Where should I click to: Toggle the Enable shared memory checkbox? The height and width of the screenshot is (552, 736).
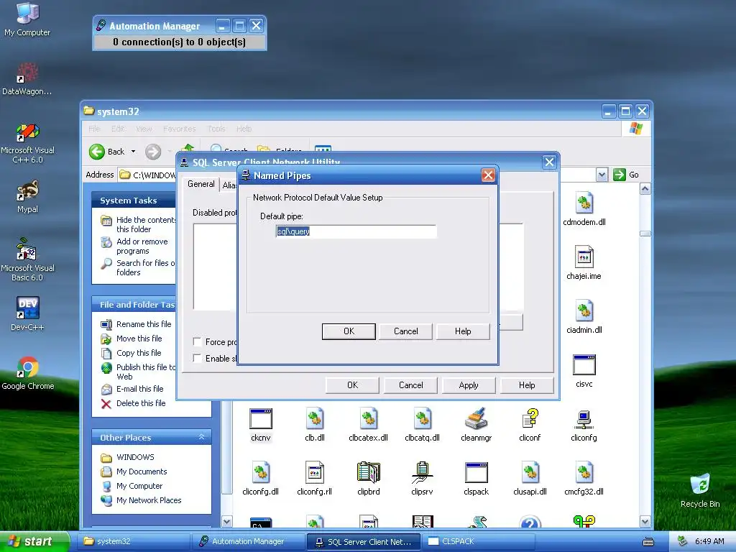[198, 358]
